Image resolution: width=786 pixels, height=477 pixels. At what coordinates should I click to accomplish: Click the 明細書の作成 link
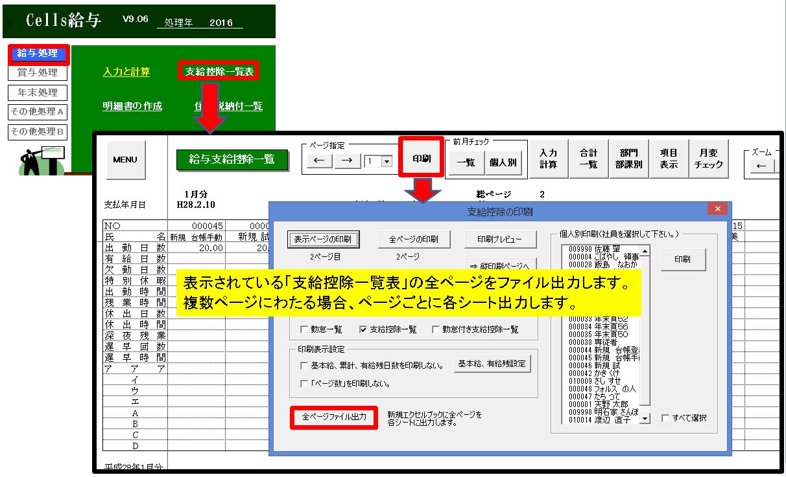132,106
